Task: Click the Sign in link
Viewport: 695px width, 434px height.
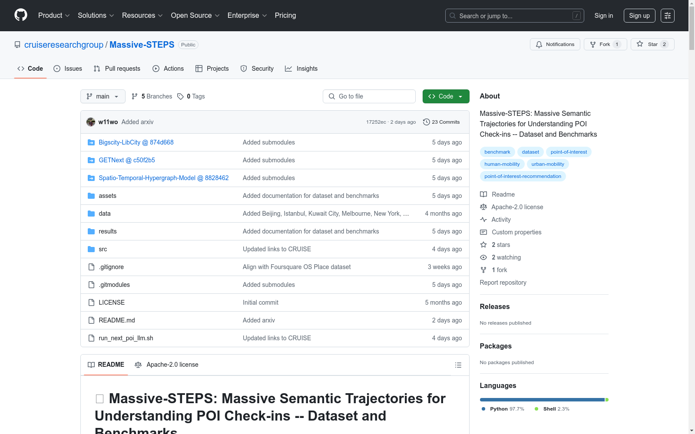Action: (x=604, y=16)
